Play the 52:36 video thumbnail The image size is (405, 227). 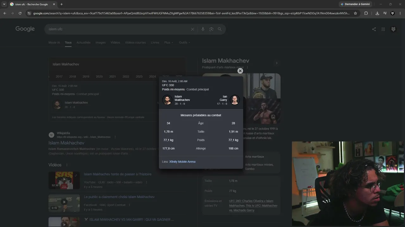(x=64, y=180)
